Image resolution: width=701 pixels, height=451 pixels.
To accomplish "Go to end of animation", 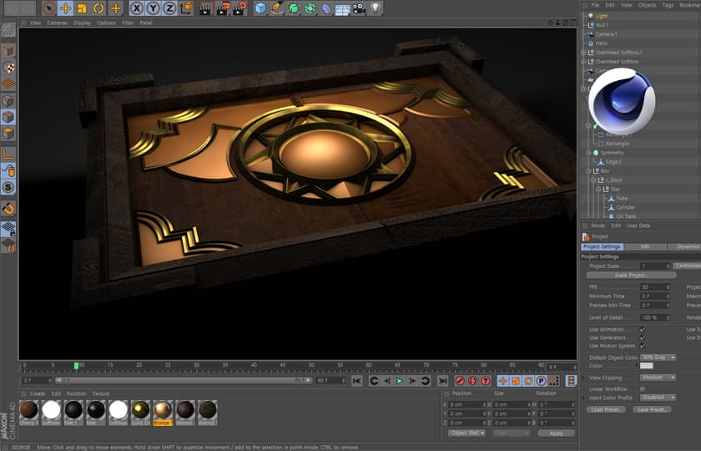I will 442,381.
